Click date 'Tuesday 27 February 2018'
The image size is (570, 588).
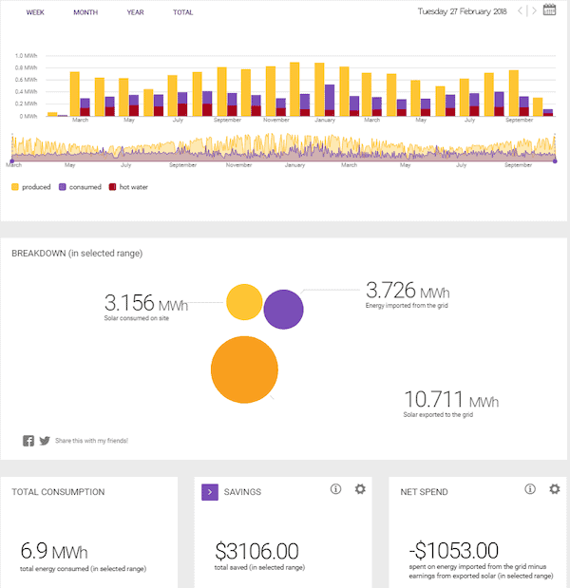[x=462, y=11]
